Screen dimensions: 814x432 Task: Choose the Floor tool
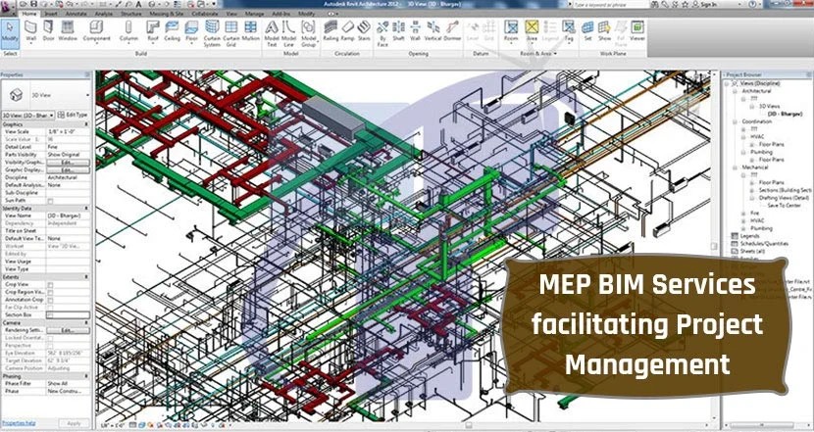tap(191, 31)
